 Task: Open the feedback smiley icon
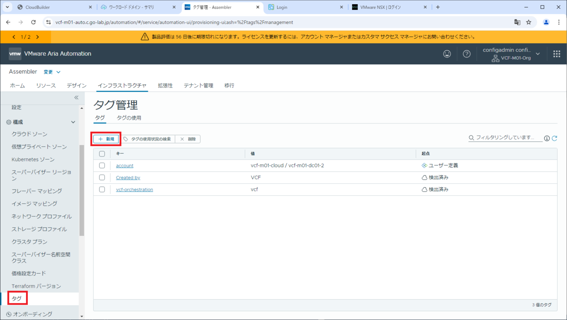tap(447, 54)
